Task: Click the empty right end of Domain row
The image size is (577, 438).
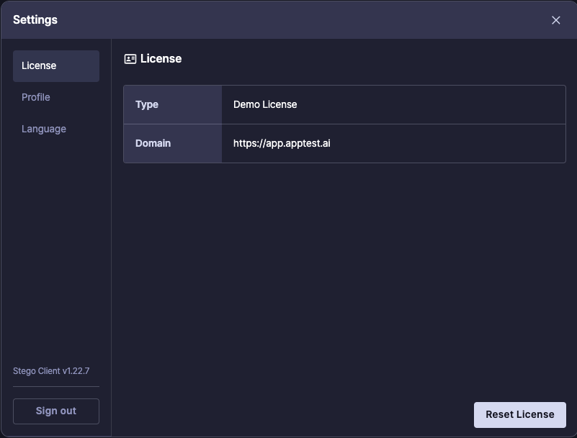Action: point(504,143)
